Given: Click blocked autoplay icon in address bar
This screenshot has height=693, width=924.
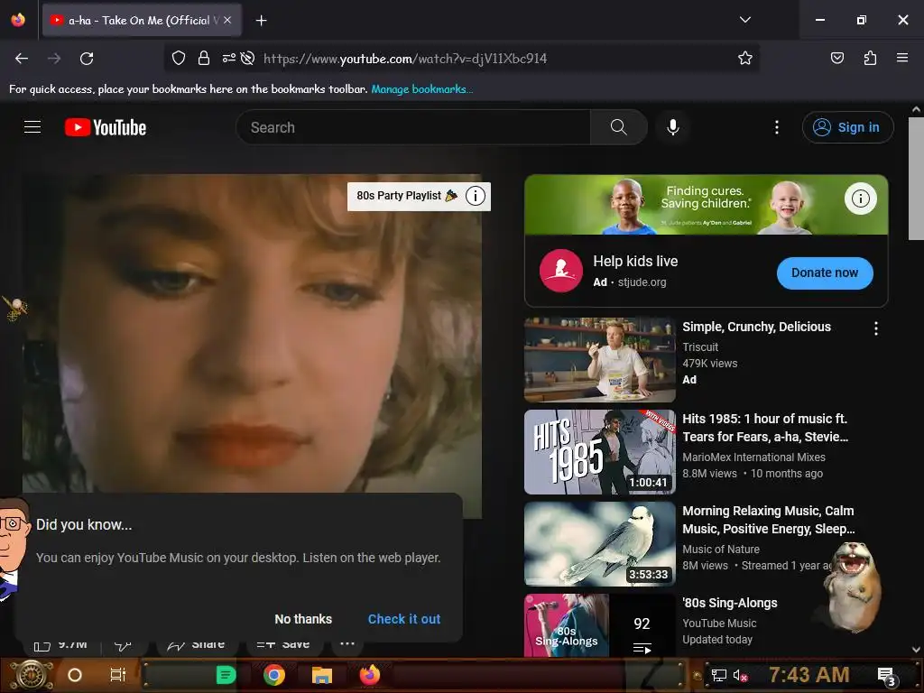Looking at the screenshot, I should (x=248, y=58).
